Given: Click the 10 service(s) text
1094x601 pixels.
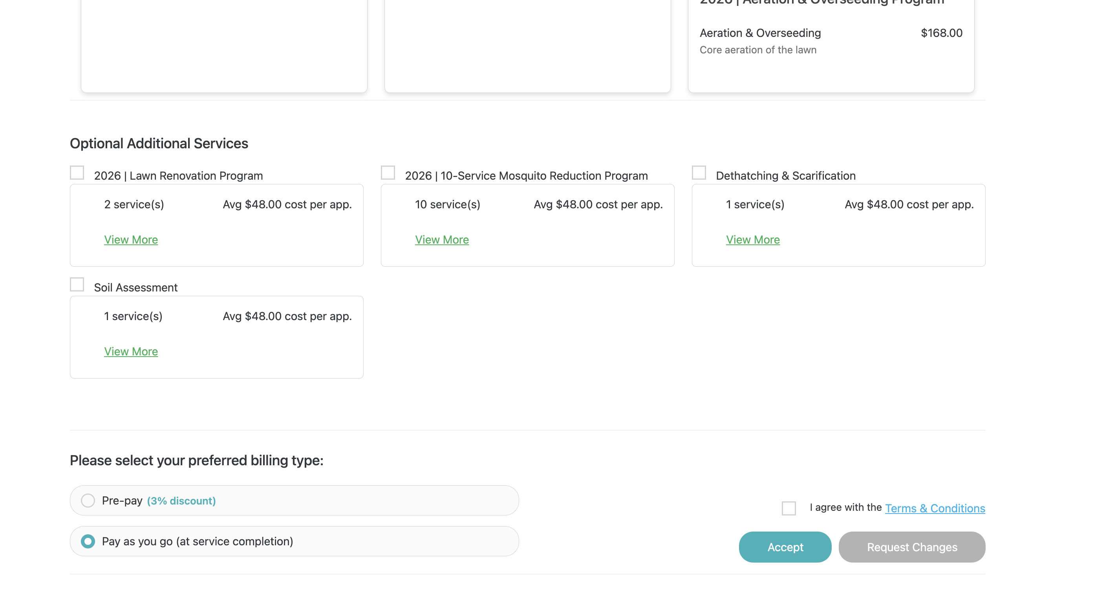Looking at the screenshot, I should (x=448, y=204).
